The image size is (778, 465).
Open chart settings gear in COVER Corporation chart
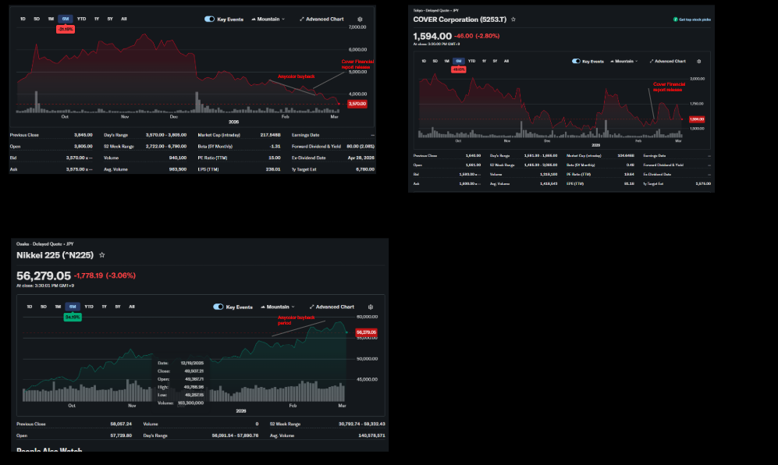(698, 62)
